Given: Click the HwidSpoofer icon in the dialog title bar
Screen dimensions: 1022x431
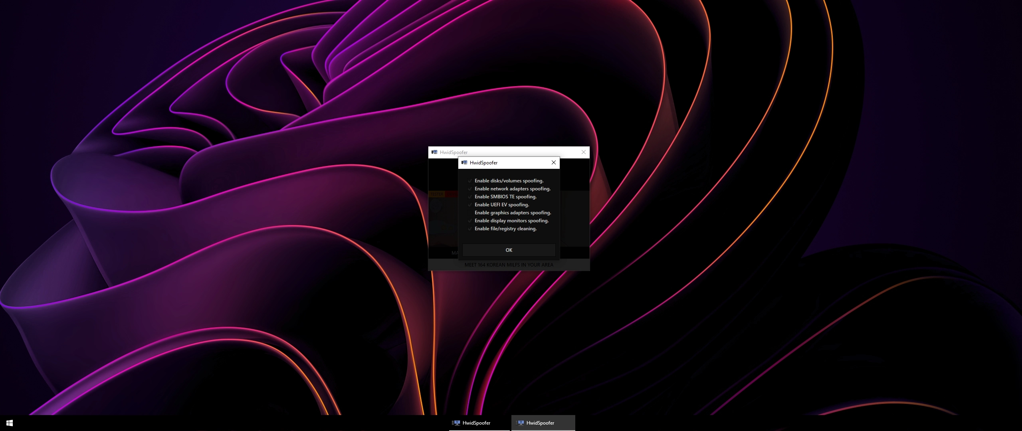Looking at the screenshot, I should click(464, 162).
